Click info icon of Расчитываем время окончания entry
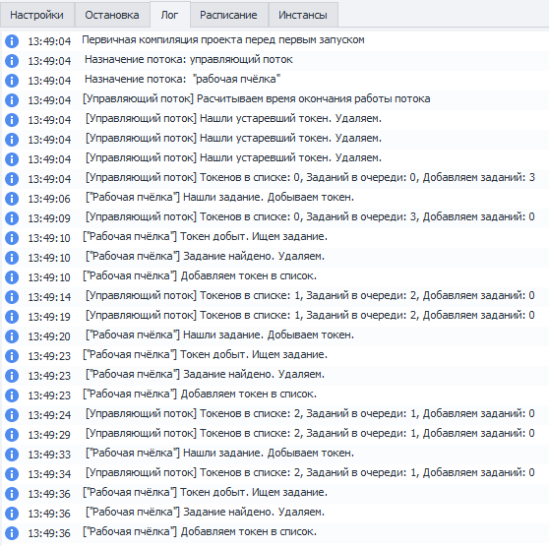Screen dimensions: 549x547 (x=12, y=99)
